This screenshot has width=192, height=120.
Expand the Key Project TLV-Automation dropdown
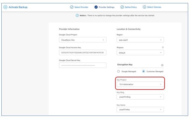[x=140, y=84]
